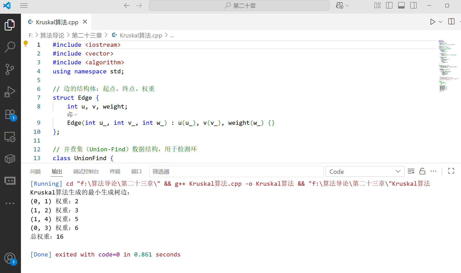This screenshot has width=461, height=273.
Task: Click the 'int u, v, weight;' code line
Action: pyautogui.click(x=97, y=106)
